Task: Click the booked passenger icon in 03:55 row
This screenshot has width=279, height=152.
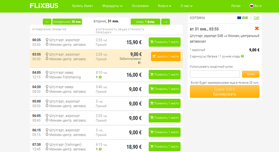Action: tap(139, 63)
